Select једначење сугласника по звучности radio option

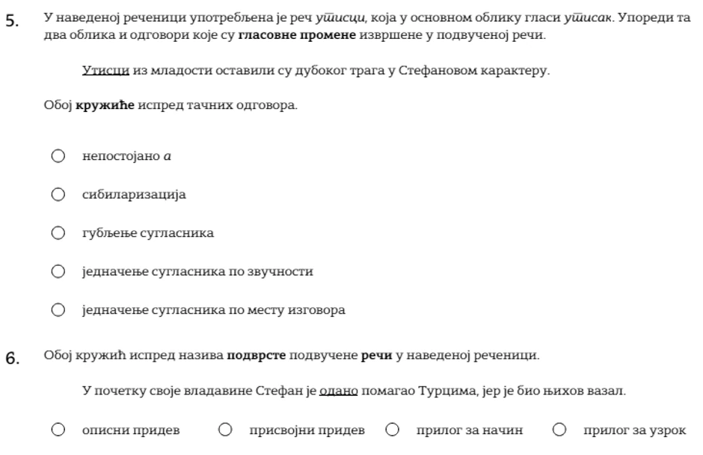pos(58,271)
